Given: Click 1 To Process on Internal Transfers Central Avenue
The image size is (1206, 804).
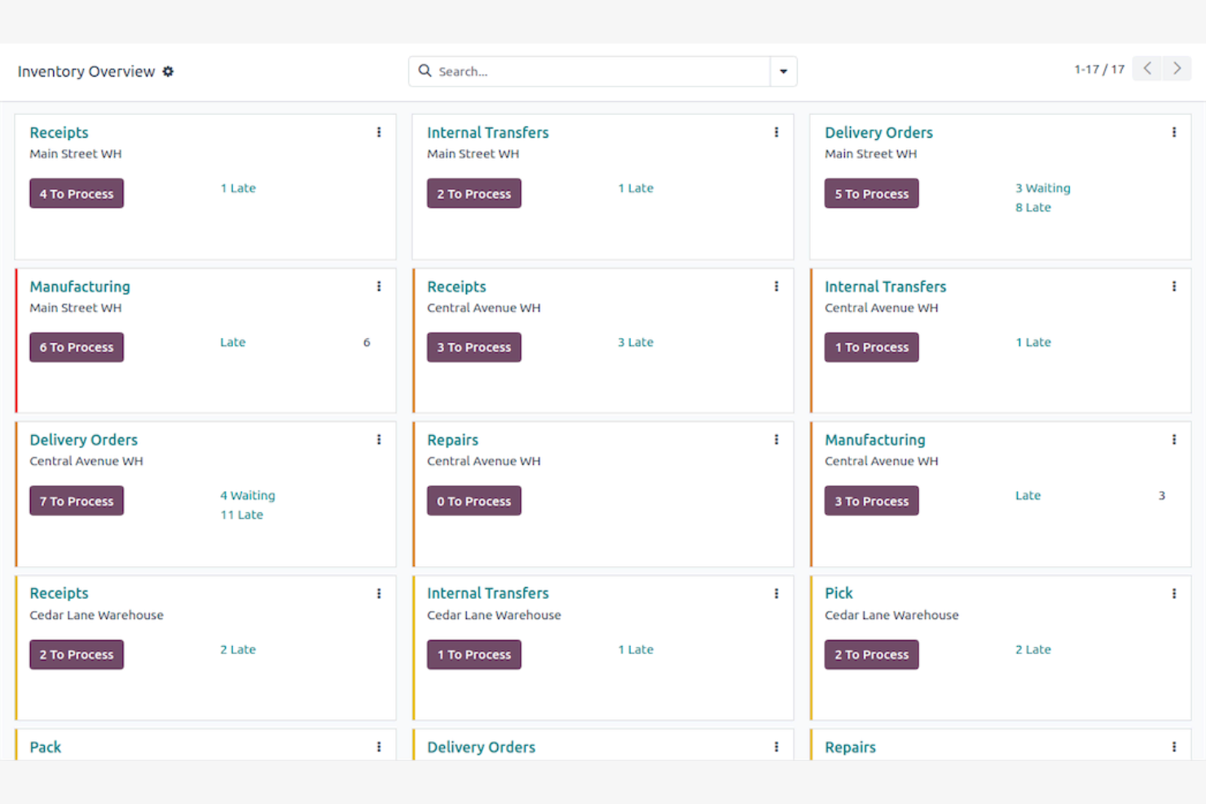Looking at the screenshot, I should click(872, 347).
